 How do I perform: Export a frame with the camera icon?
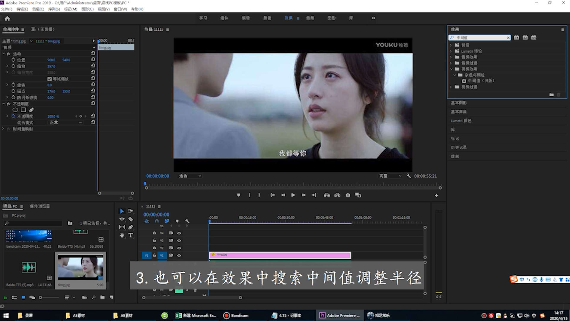point(348,195)
